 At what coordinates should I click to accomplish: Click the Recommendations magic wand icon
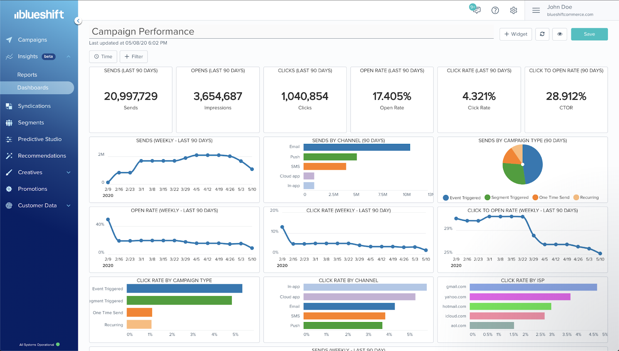pos(9,156)
